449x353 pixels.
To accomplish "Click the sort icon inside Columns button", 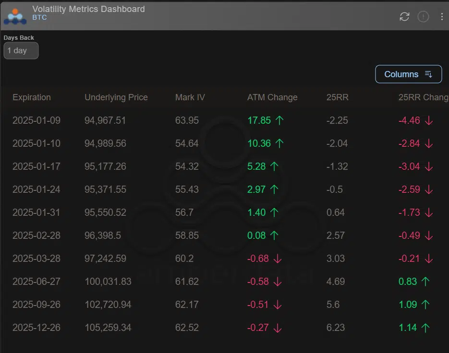I will click(x=428, y=74).
